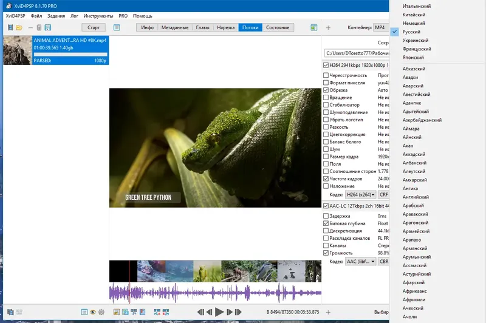Toggle the Громкость checkbox
486x323 pixels.
326,253
